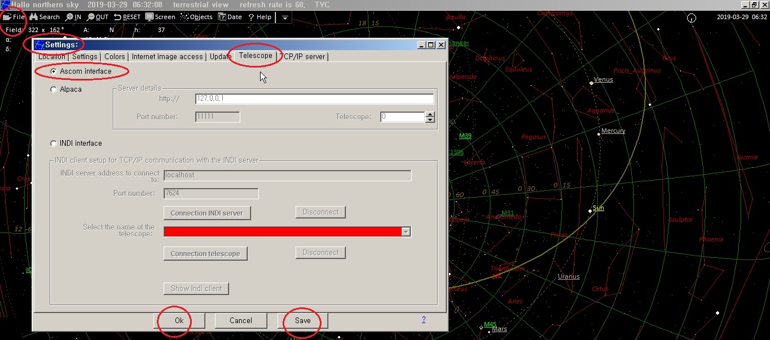Click the Alpaca http address field
This screenshot has height=340, width=770.
pos(314,99)
